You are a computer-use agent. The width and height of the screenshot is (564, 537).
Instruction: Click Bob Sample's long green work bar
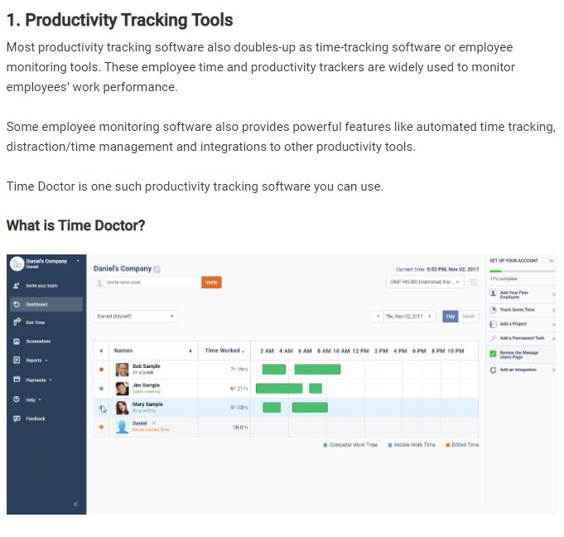[317, 370]
